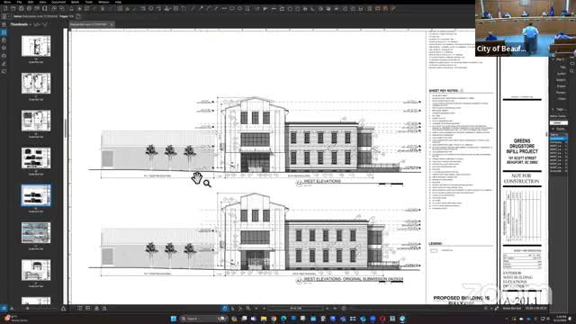Close the open document tab
The height and width of the screenshot is (324, 576).
(112, 24)
